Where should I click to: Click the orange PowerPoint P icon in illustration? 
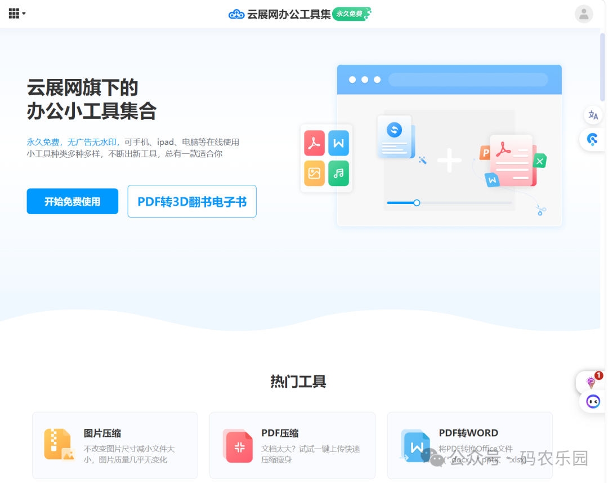tap(485, 153)
